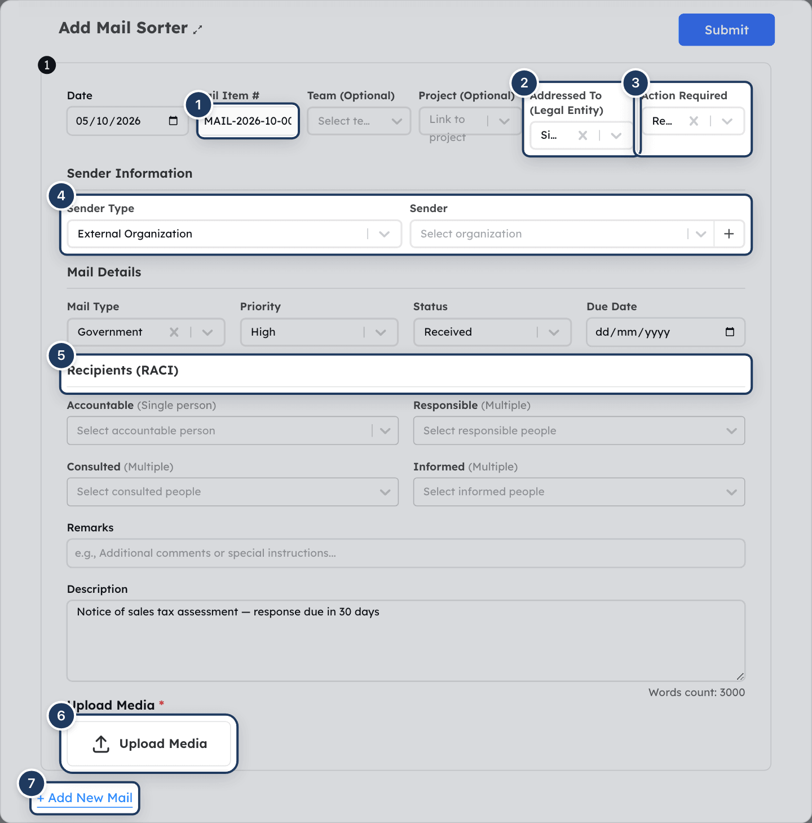This screenshot has width=812, height=823.
Task: Open the Due Date calendar picker
Action: tap(730, 332)
